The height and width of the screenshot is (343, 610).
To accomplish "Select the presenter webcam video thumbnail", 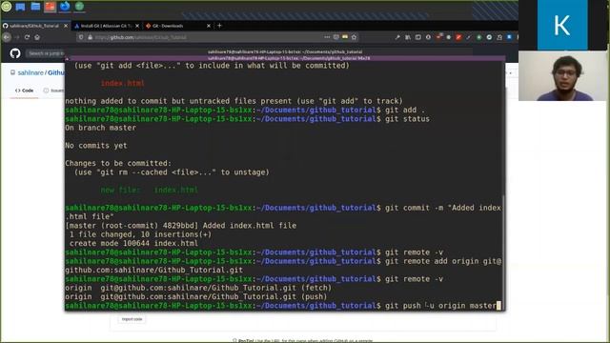I will pyautogui.click(x=563, y=76).
